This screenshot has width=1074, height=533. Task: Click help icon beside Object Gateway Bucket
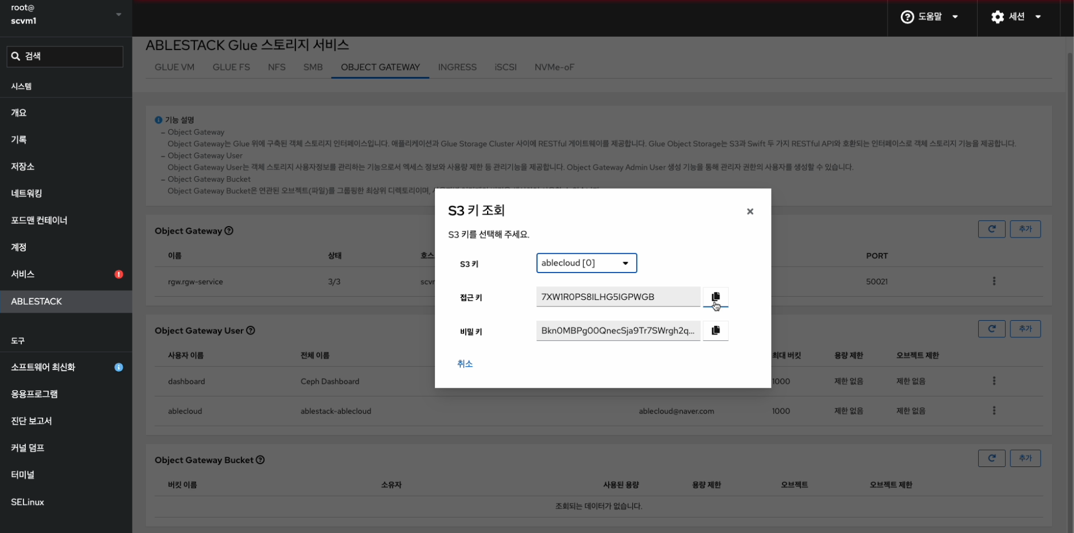[x=260, y=460]
